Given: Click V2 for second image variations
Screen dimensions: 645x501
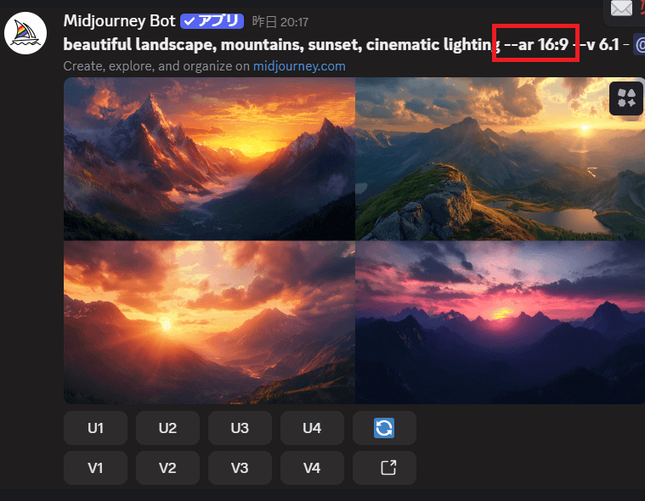Looking at the screenshot, I should click(x=167, y=468).
